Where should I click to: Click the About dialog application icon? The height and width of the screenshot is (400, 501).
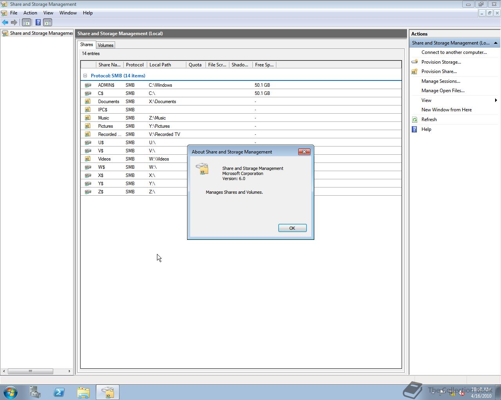(202, 169)
